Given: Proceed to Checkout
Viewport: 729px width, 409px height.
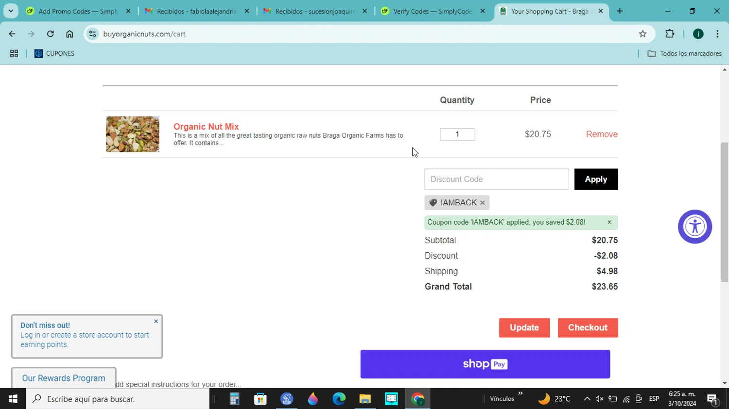Looking at the screenshot, I should coord(588,328).
